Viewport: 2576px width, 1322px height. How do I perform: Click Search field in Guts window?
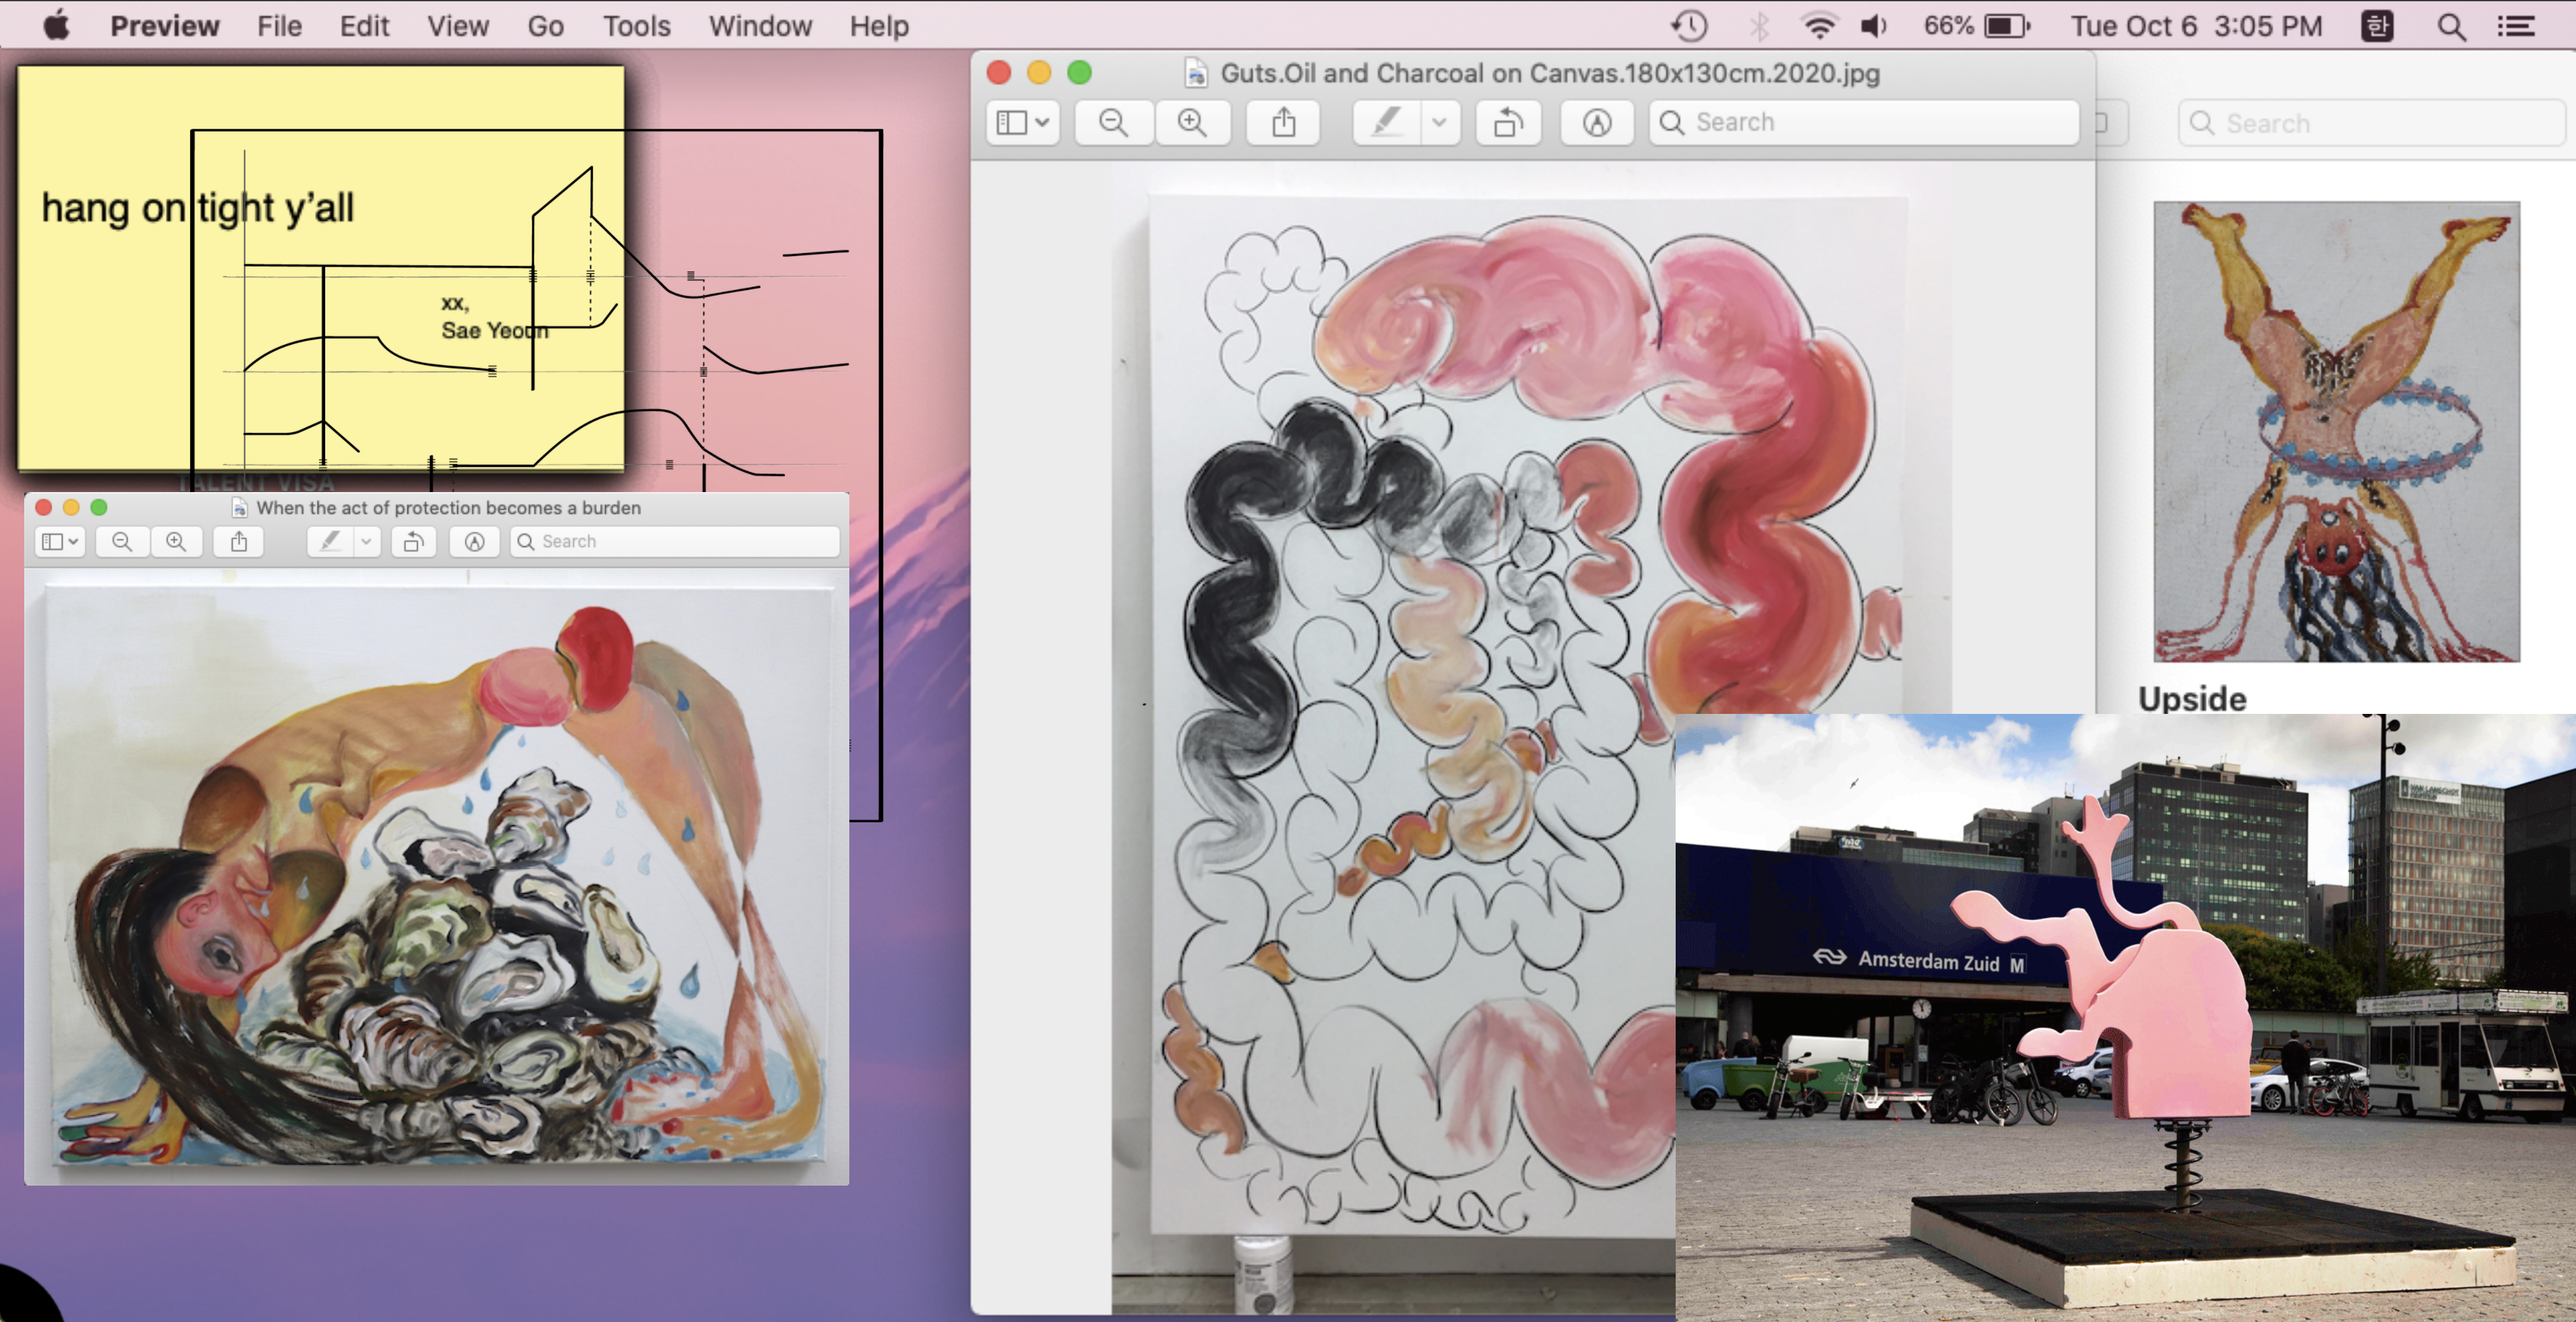pyautogui.click(x=1863, y=122)
